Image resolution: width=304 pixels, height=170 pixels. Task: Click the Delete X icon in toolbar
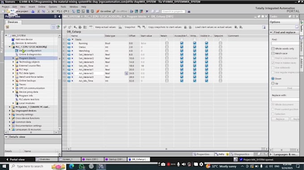click(x=53, y=12)
